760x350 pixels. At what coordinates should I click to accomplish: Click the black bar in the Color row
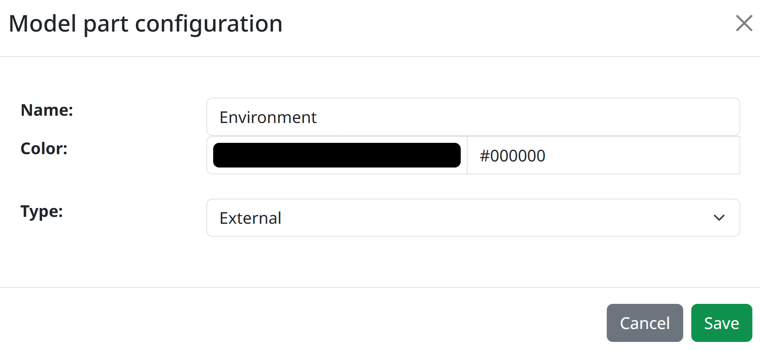click(x=337, y=155)
